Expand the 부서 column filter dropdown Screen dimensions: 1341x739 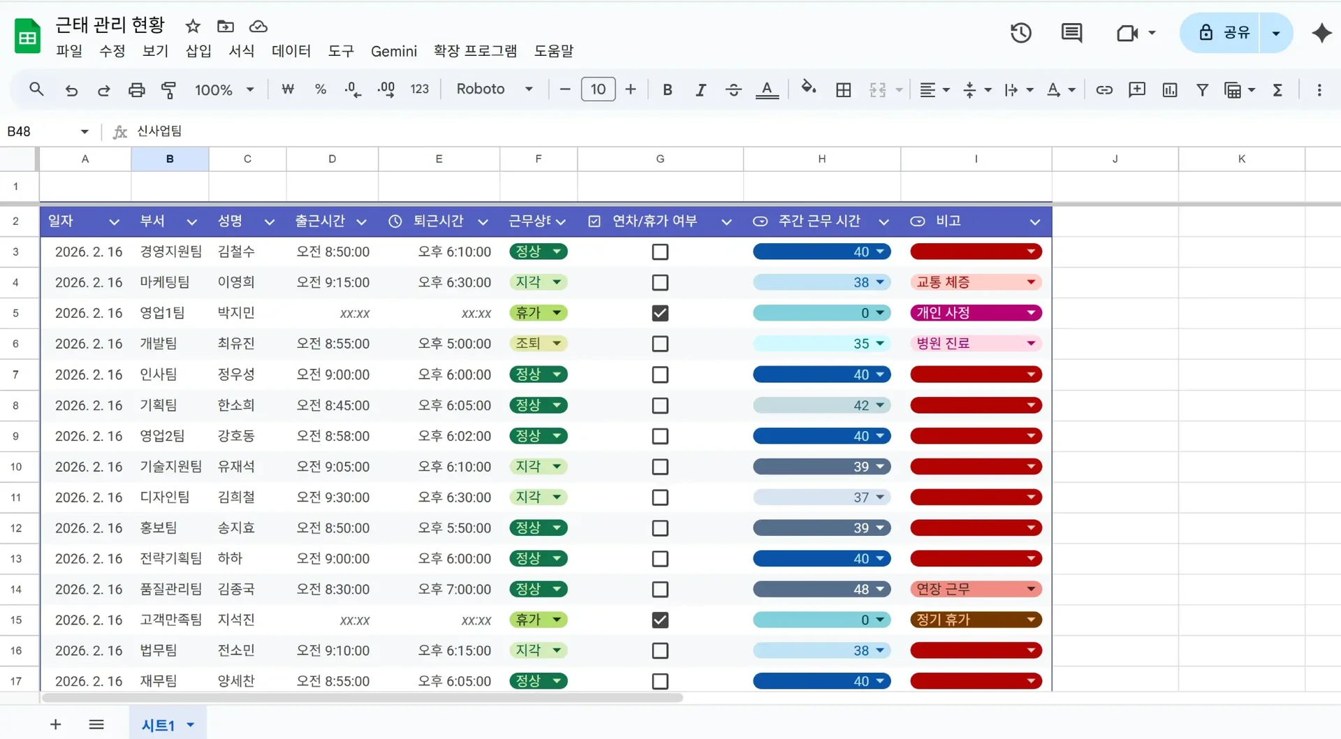click(x=191, y=221)
